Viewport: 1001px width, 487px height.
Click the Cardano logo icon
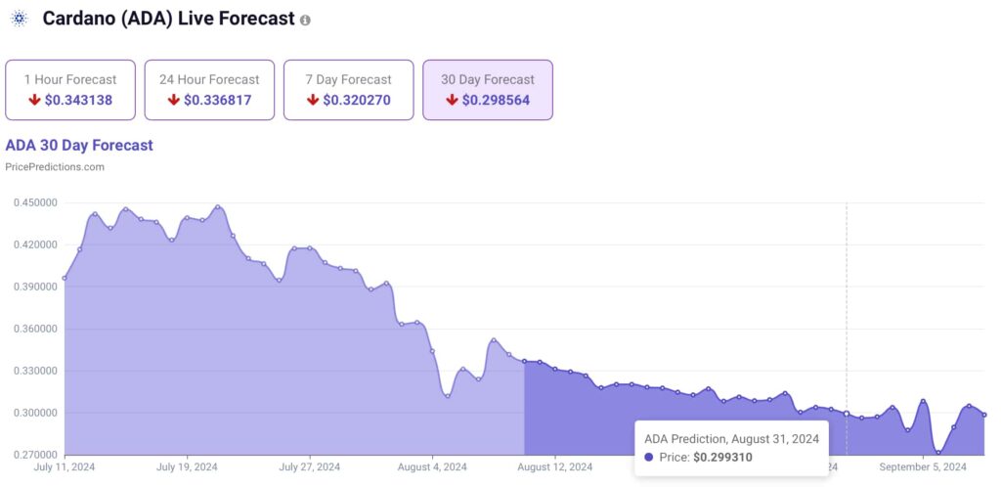point(19,19)
